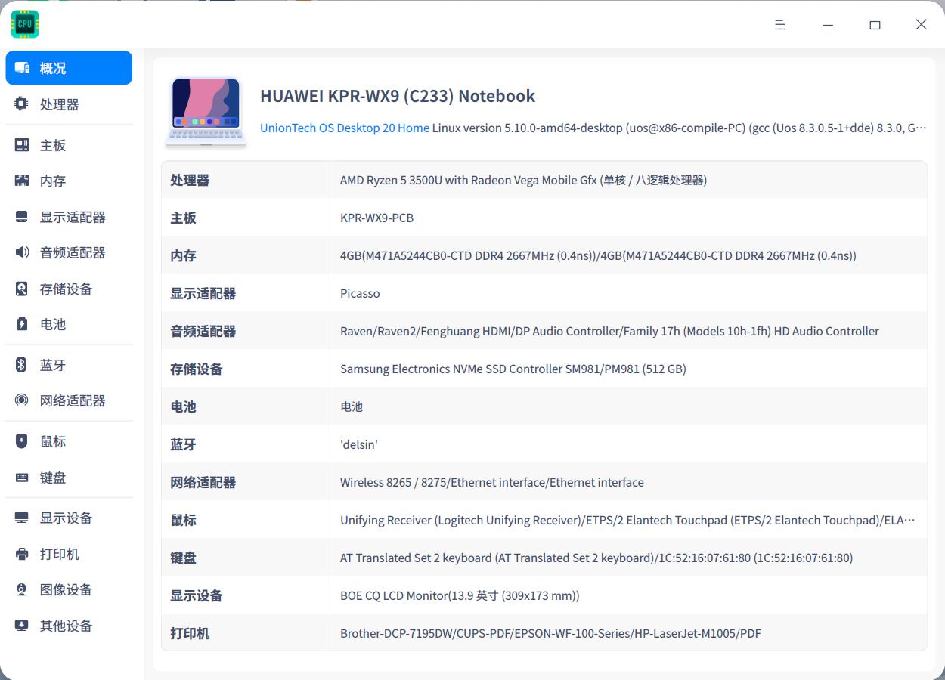The image size is (945, 680).
Task: Open the 鼠标 (Mouse) section
Action: point(53,440)
